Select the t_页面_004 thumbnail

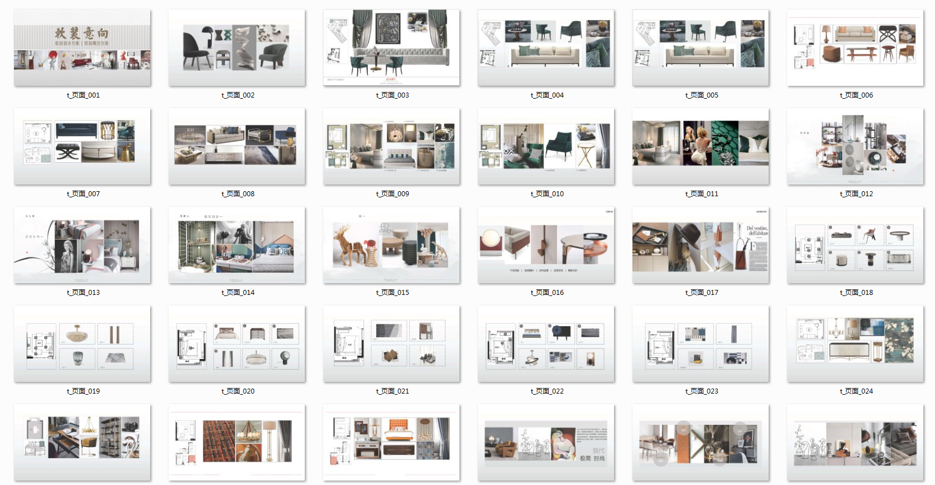[546, 48]
